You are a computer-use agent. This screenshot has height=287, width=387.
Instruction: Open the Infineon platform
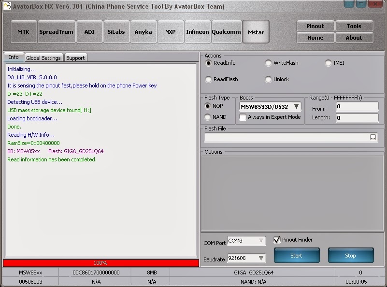click(x=198, y=32)
